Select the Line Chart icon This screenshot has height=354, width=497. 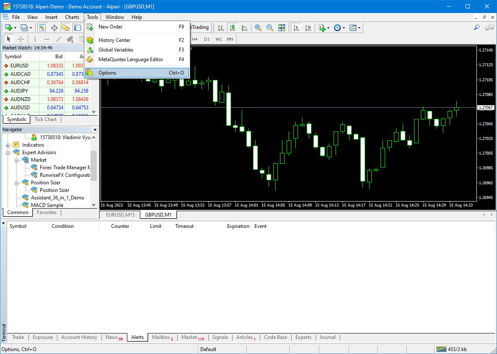[244, 28]
